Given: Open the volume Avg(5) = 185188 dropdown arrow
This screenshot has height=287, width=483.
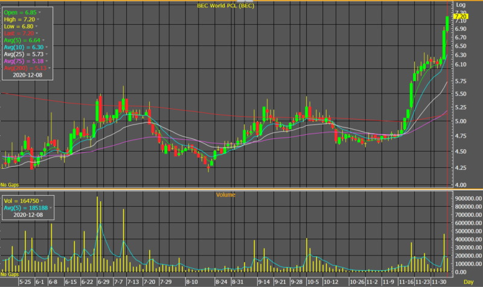Looking at the screenshot, I should [x=51, y=208].
